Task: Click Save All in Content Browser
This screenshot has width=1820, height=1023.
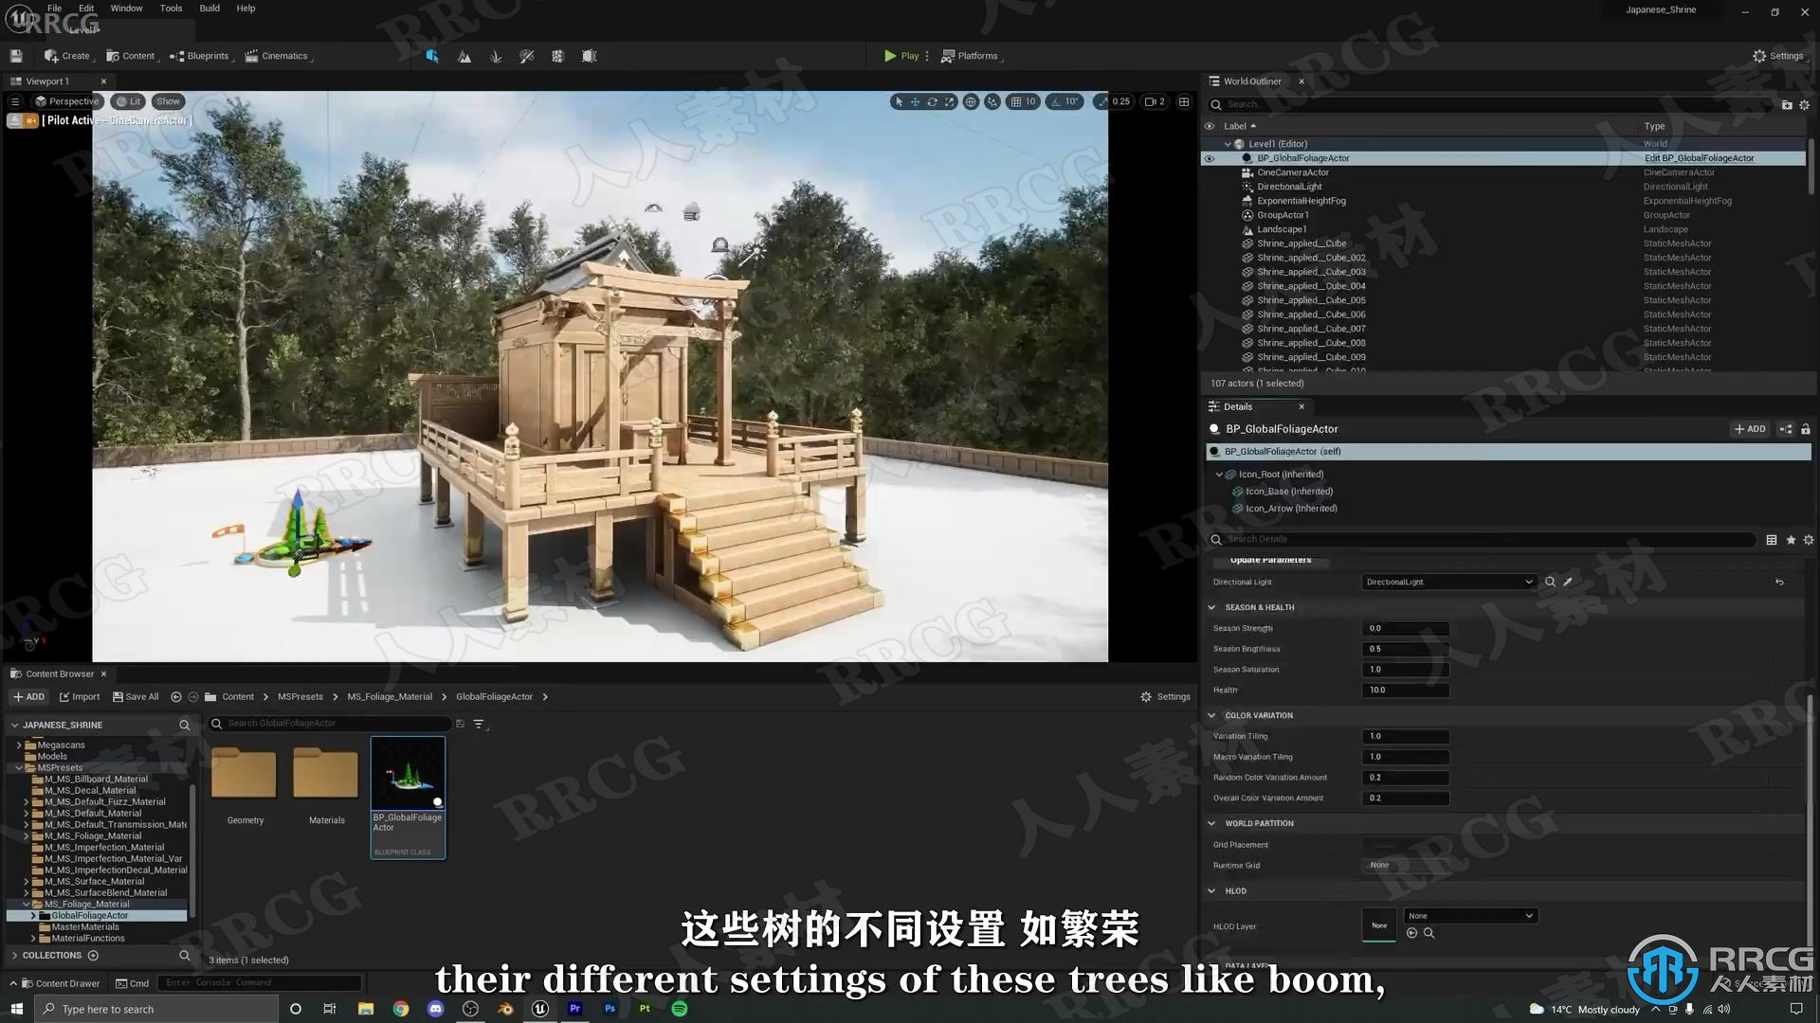Action: (x=136, y=697)
